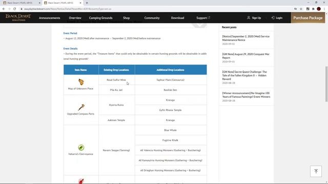Click the page vertical scrollbar thumb
Image resolution: width=328 pixels, height=184 pixels.
[326, 84]
